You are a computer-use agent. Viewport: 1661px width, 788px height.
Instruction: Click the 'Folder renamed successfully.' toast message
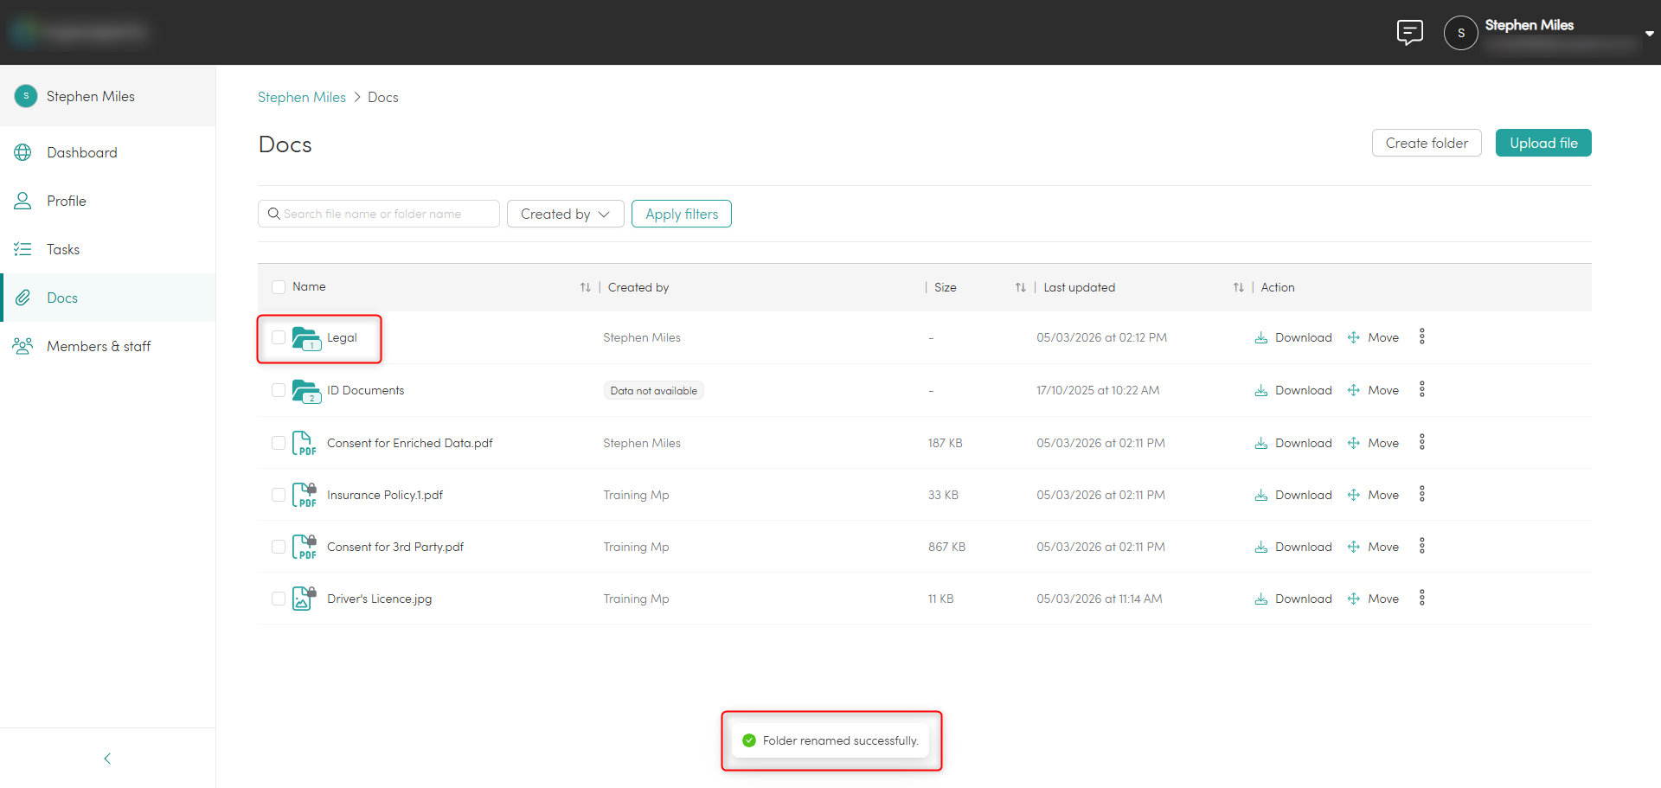click(x=831, y=740)
